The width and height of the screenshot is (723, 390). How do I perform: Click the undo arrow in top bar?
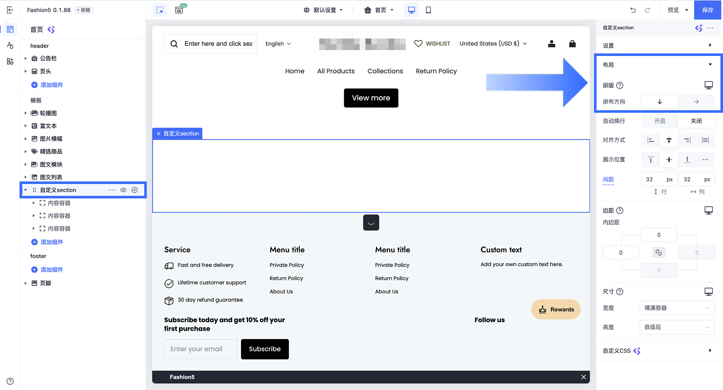point(633,10)
